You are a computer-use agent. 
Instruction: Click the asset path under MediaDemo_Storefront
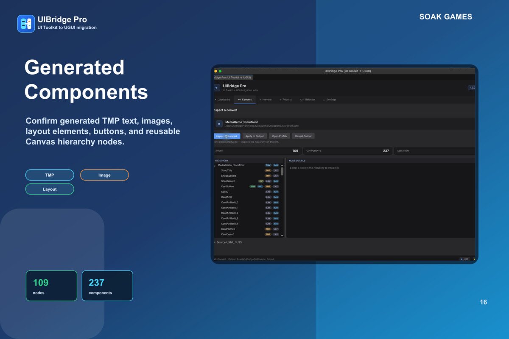262,126
